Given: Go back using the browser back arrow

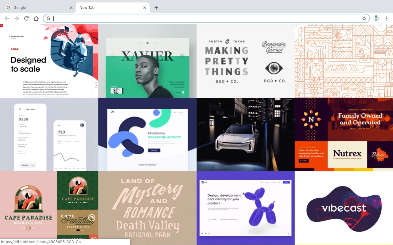Looking at the screenshot, I should (x=7, y=18).
